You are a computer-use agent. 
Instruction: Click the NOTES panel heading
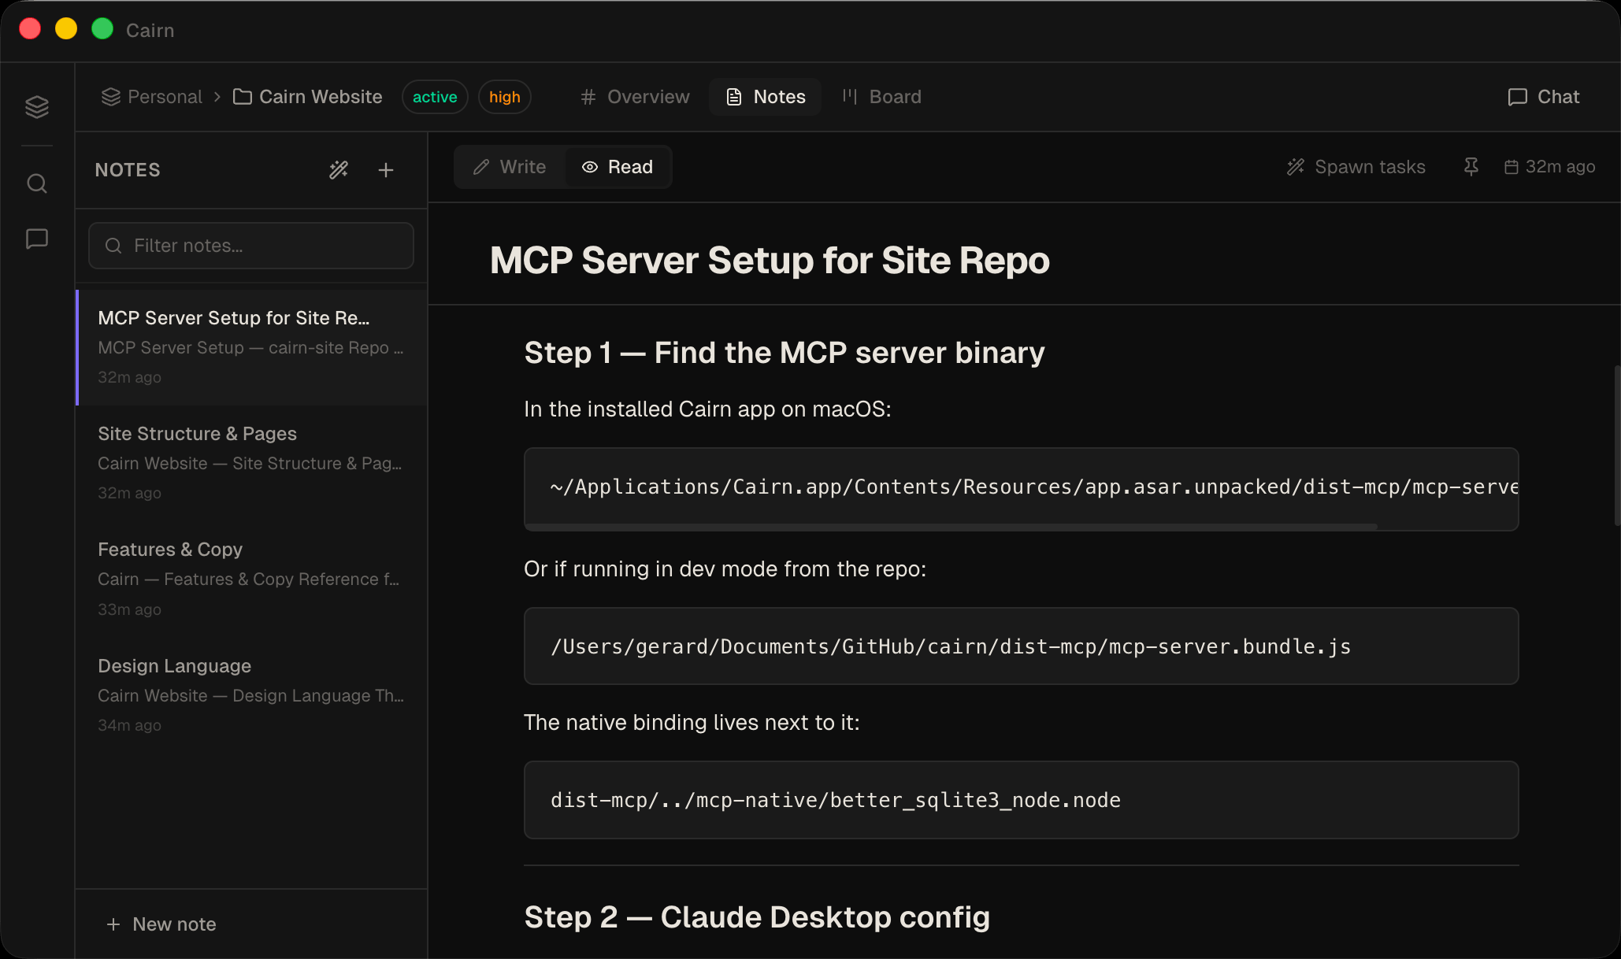point(128,170)
